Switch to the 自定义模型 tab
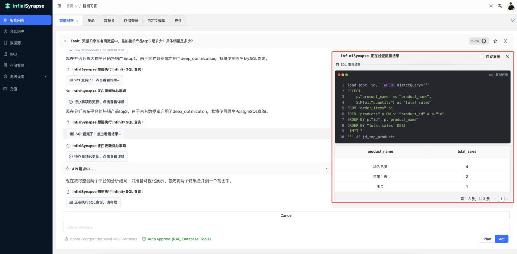This screenshot has width=517, height=254. click(x=157, y=21)
